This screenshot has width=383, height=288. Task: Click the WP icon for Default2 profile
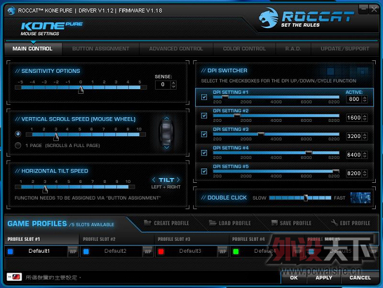coord(148,252)
